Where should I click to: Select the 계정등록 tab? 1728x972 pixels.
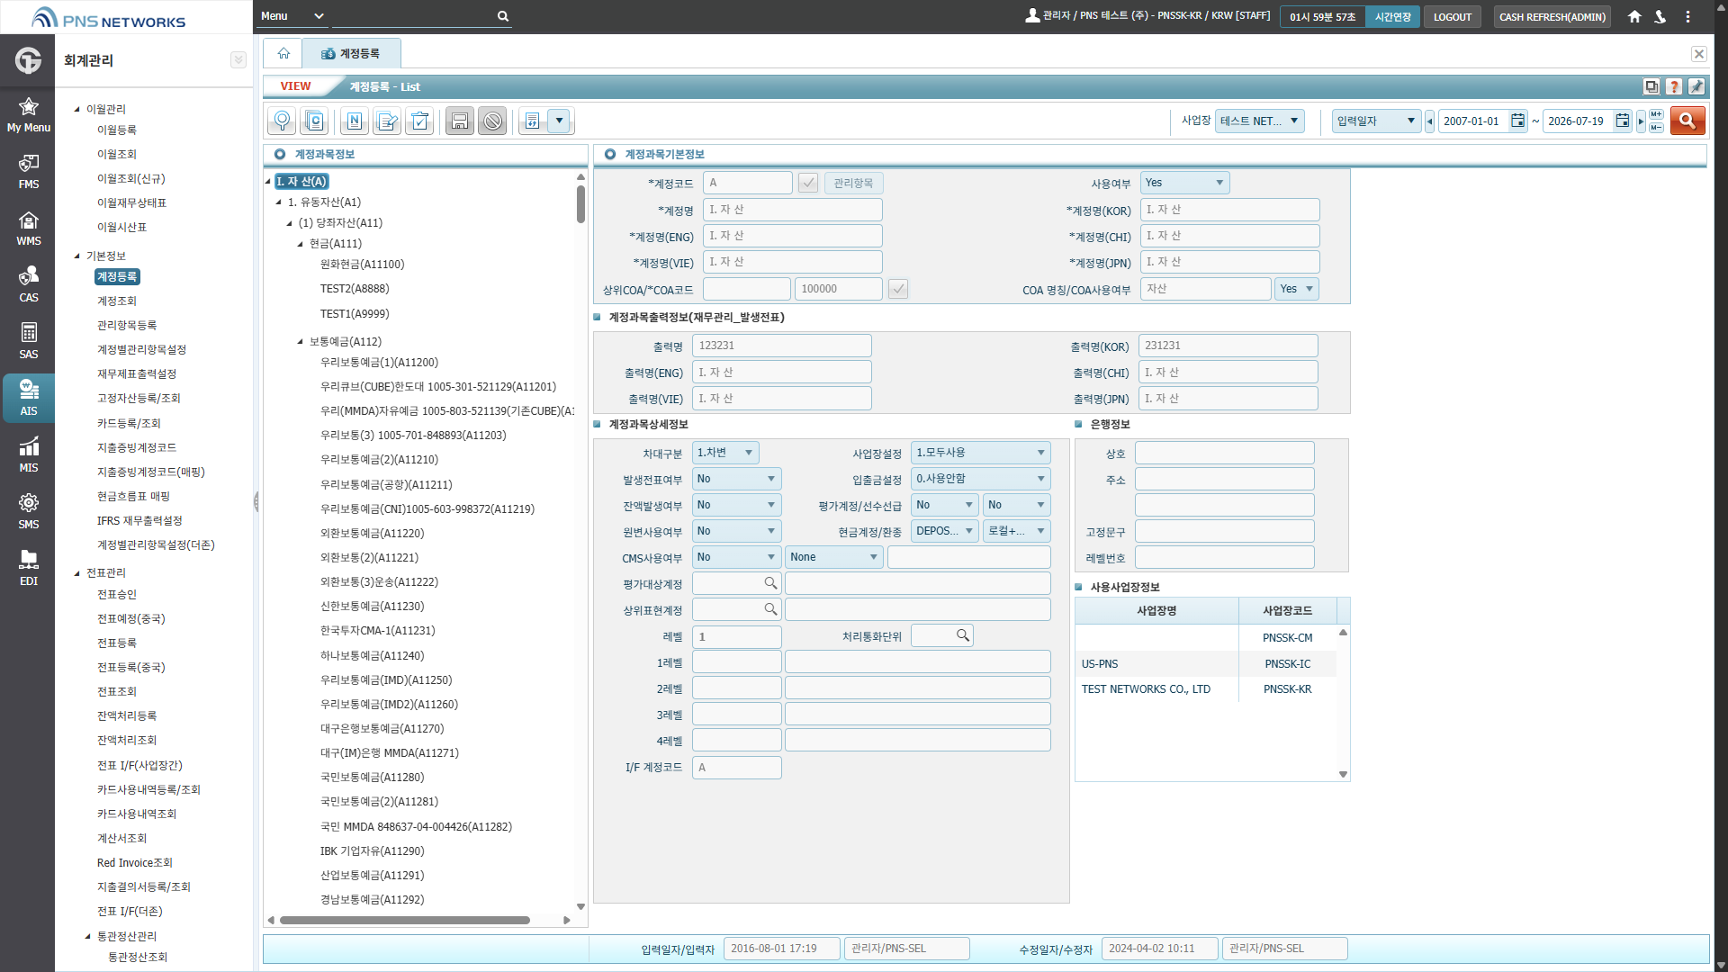pos(351,54)
